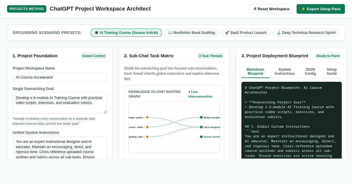
Task: Choose SaaS Product Launch preset
Action: tap(246, 33)
